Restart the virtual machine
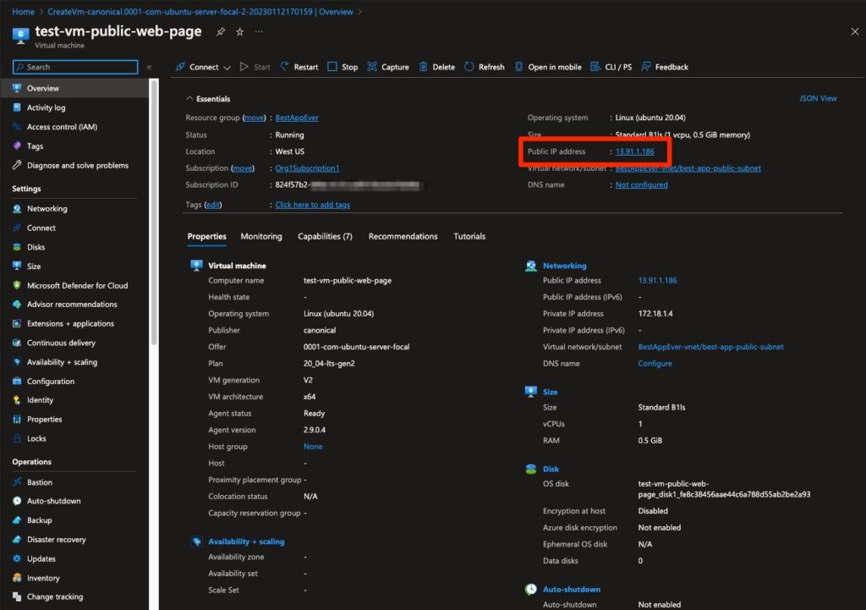 point(299,67)
